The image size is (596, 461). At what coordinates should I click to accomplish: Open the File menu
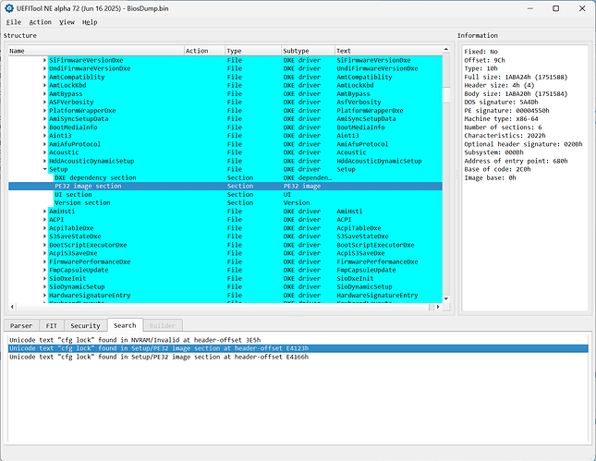pyautogui.click(x=14, y=22)
